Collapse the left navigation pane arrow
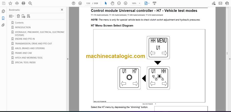The width and height of the screenshot is (231, 112). pyautogui.click(x=68, y=59)
